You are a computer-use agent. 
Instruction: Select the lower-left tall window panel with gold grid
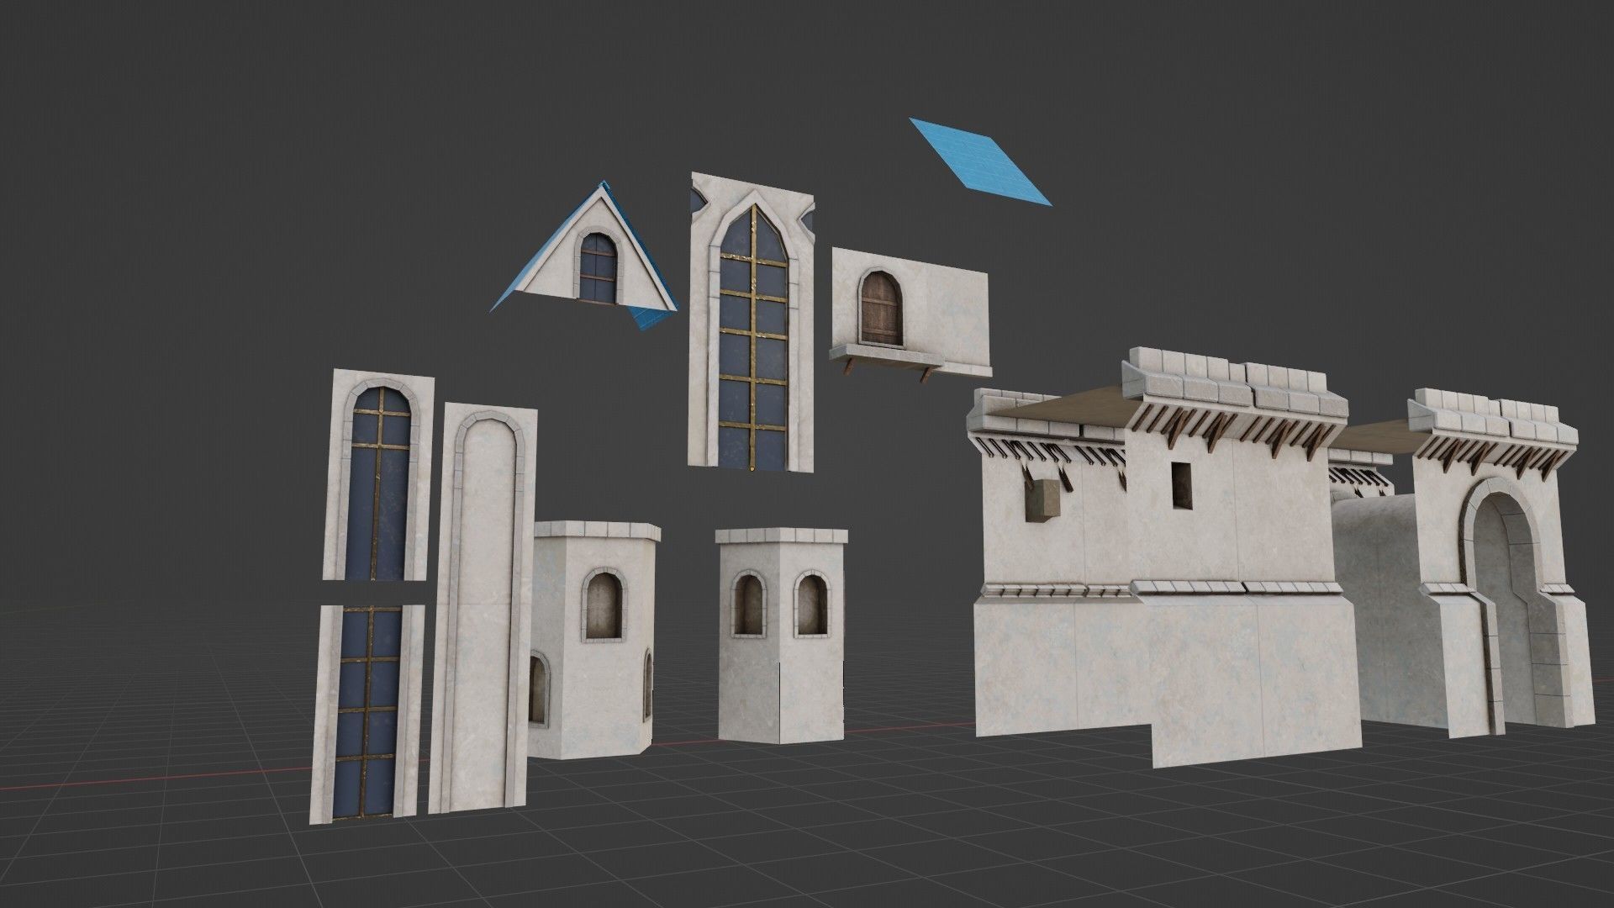pyautogui.click(x=367, y=715)
